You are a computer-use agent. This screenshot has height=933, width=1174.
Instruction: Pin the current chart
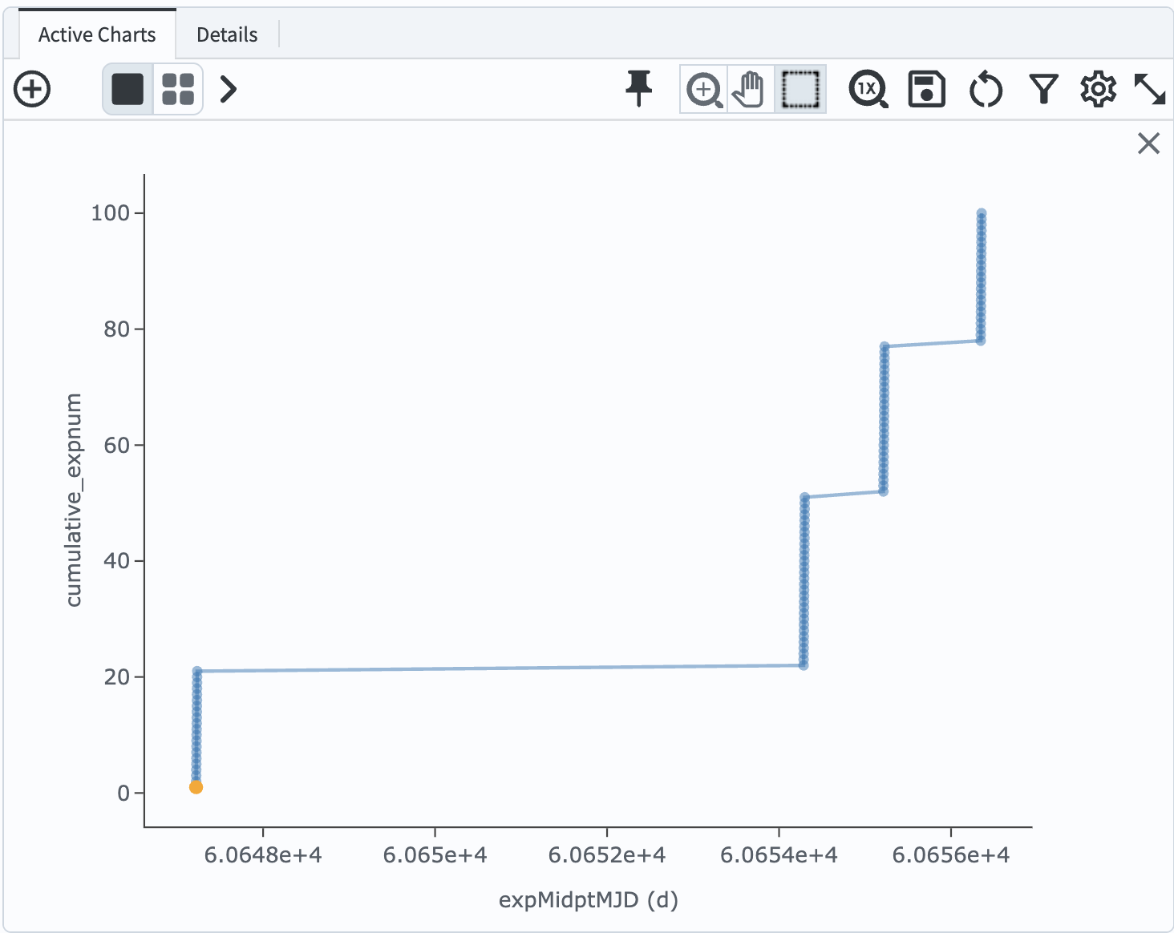(638, 89)
